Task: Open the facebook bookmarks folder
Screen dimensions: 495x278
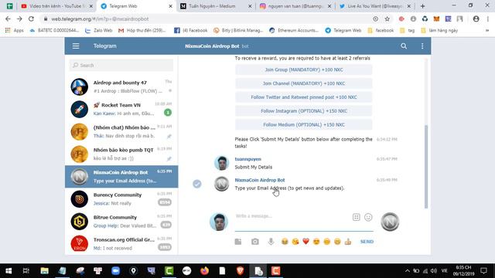Action: pyautogui.click(x=381, y=30)
